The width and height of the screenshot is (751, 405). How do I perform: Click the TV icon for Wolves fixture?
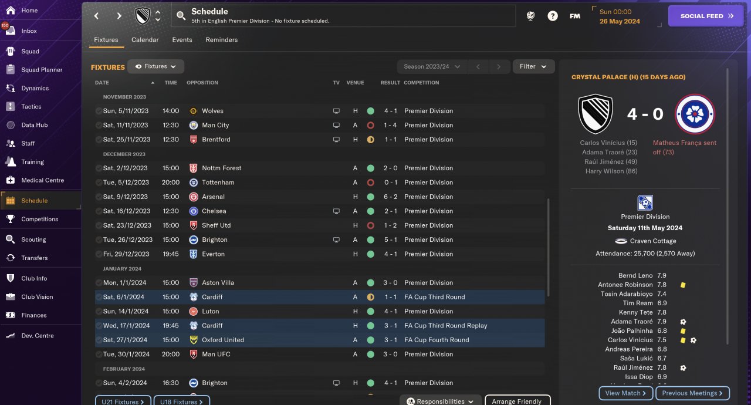click(x=336, y=111)
